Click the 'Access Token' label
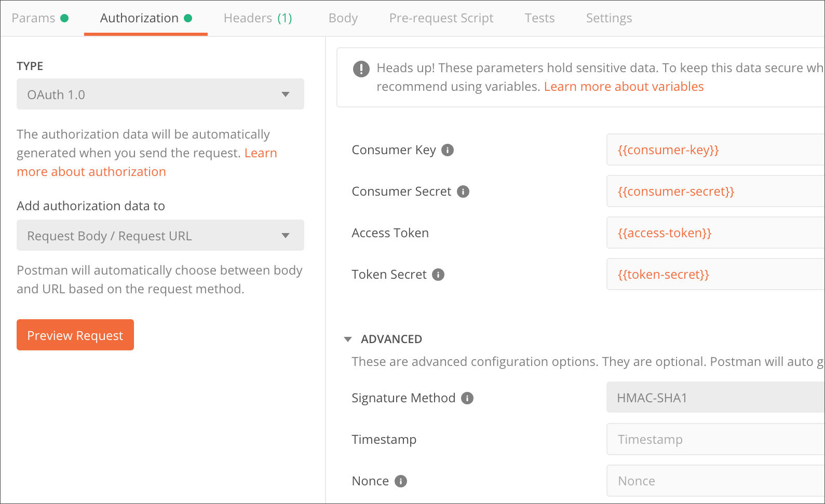Image resolution: width=825 pixels, height=504 pixels. click(x=390, y=233)
